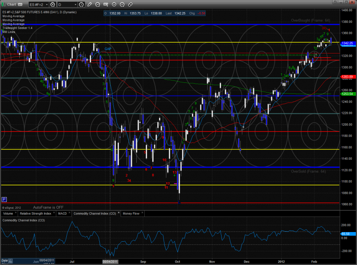The height and width of the screenshot is (265, 357).
Task: Switch to the MACD tab
Action: tap(62, 214)
